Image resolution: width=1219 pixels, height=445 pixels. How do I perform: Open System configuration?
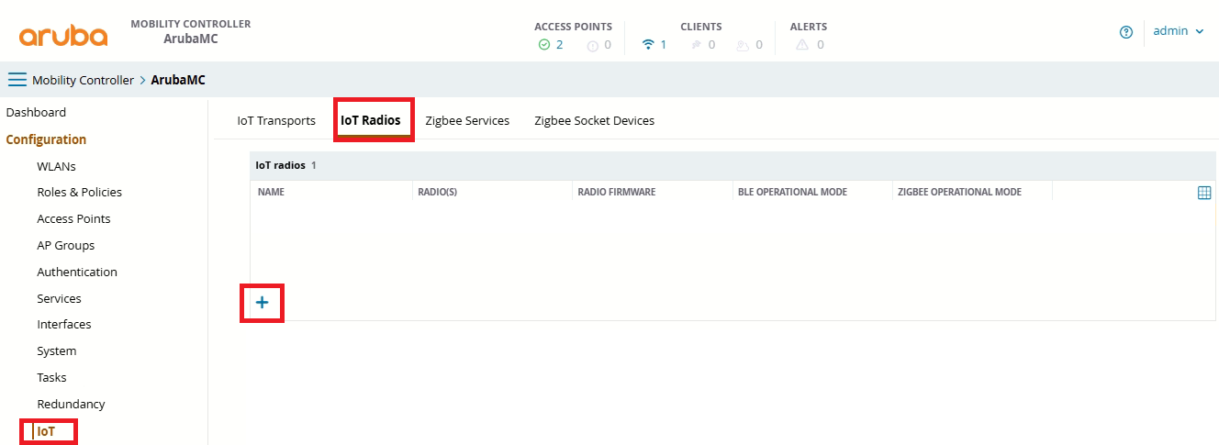[57, 350]
